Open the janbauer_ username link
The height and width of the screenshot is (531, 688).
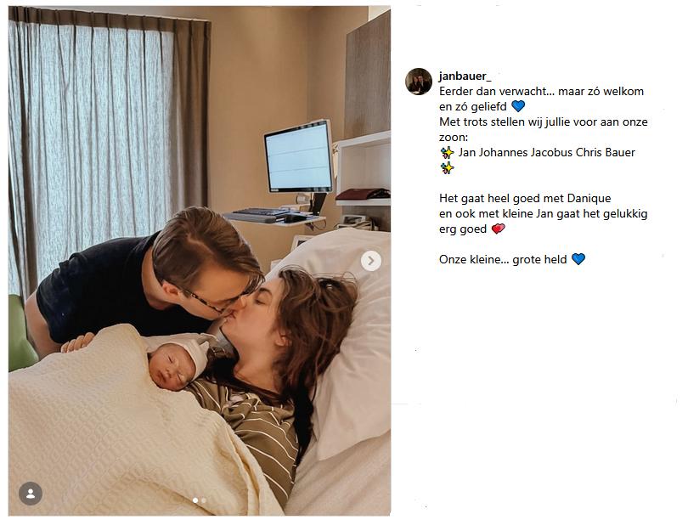pos(465,76)
